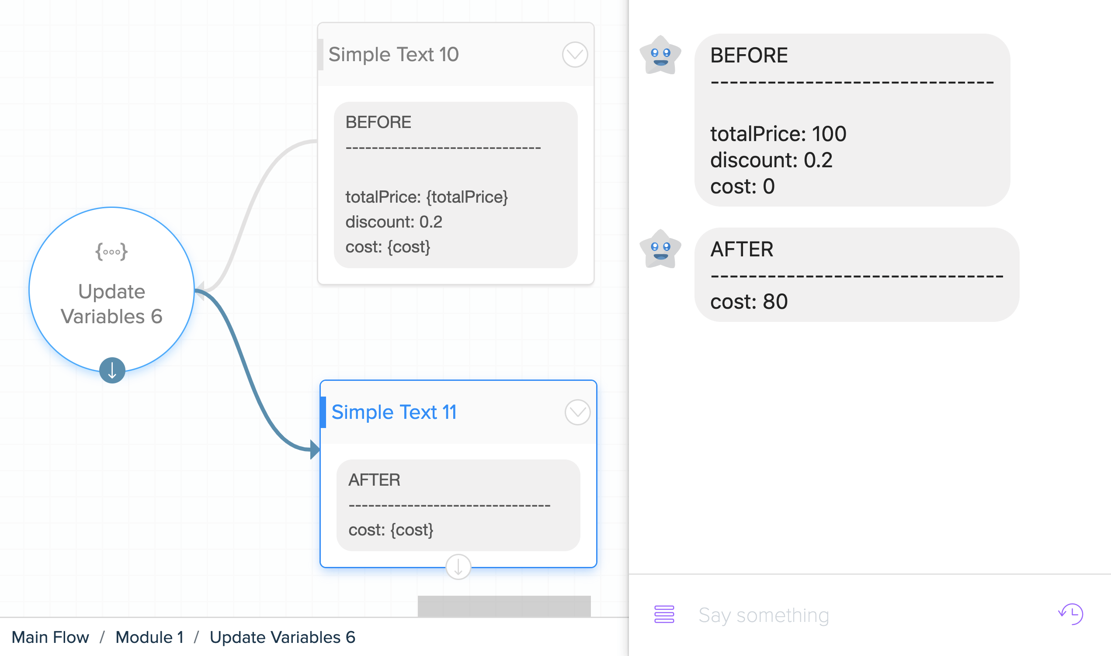
Task: Click the AFTER text bubble in Simple Text 11
Action: (x=458, y=505)
